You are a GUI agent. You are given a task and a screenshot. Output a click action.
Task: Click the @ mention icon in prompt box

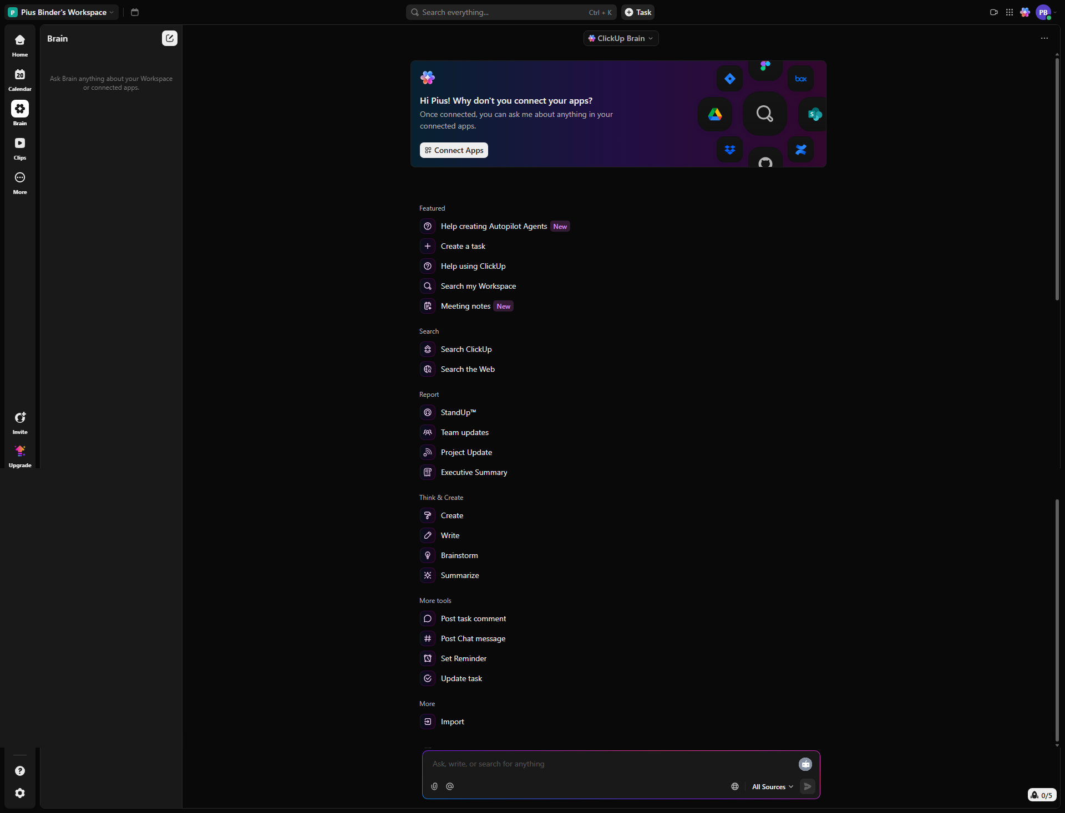pos(450,786)
